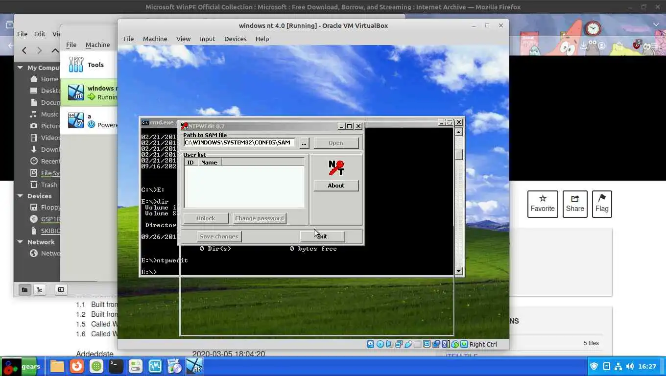Select the windows nt VM entry
The width and height of the screenshot is (666, 376).
[x=89, y=93]
